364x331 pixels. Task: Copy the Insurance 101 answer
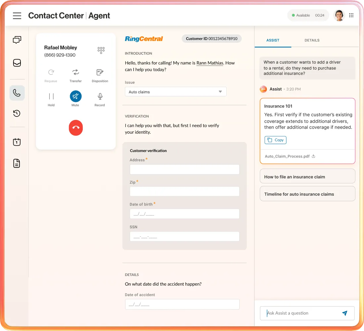click(275, 140)
